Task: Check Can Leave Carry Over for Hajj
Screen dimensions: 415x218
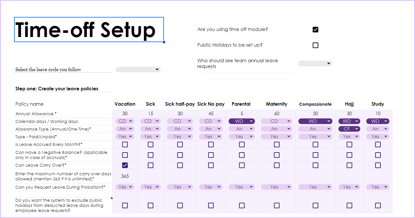Action: pyautogui.click(x=349, y=165)
